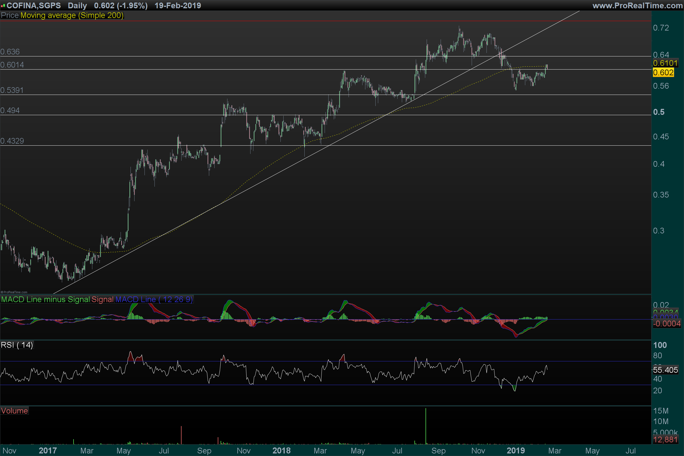The image size is (684, 456).
Task: Click the 55.405 RSI value tag
Action: click(x=665, y=370)
